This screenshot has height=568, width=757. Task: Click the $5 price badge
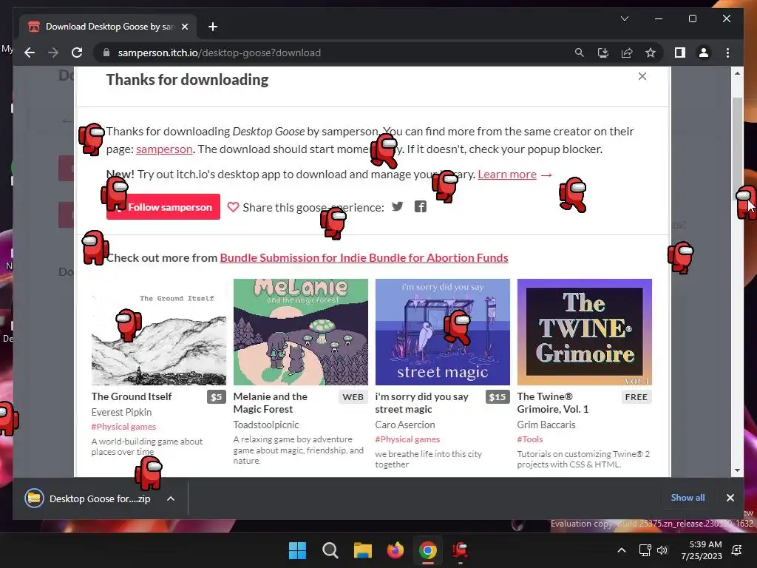(217, 397)
